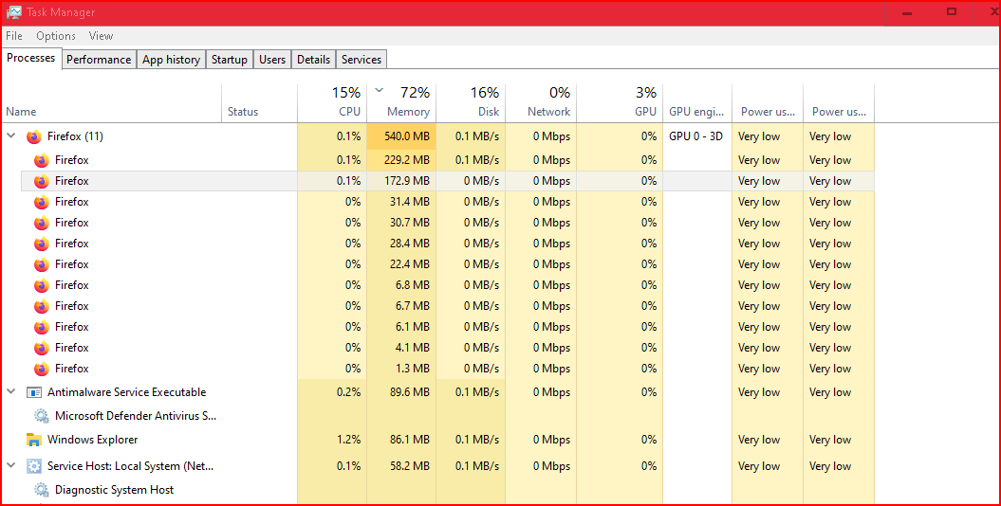The height and width of the screenshot is (506, 1001).
Task: Minimize the Task Manager window
Action: point(907,12)
